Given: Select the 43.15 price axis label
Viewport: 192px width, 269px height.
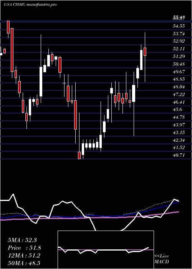Looking at the screenshot, I should (x=179, y=133).
